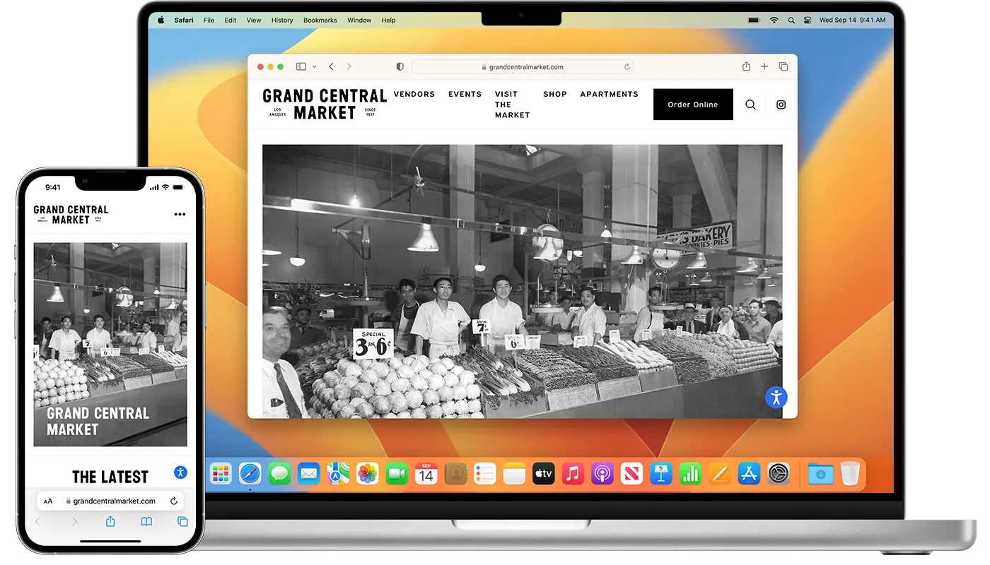Image resolution: width=990 pixels, height=565 pixels.
Task: Launch FaceTime from the dock
Action: click(x=397, y=474)
